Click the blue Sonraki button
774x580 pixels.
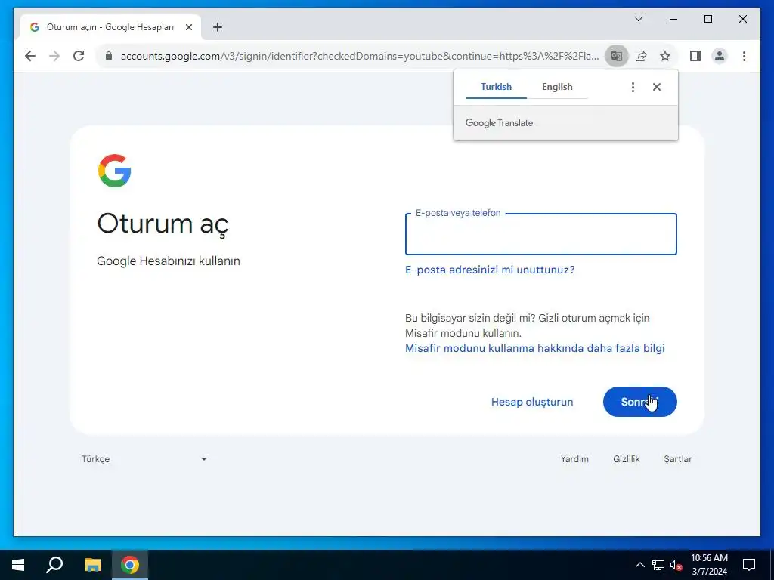point(639,402)
